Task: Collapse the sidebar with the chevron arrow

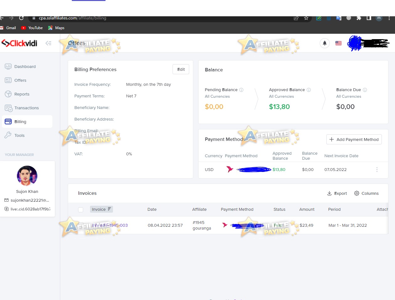Action: 48,43
